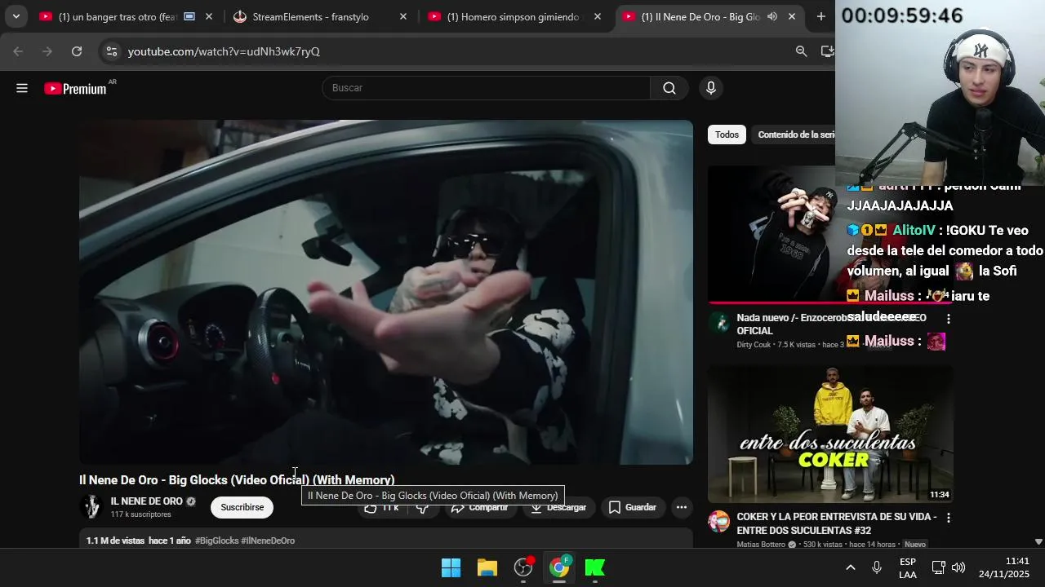
Task: Select the 'Contenido de la serie' chip
Action: (x=796, y=135)
